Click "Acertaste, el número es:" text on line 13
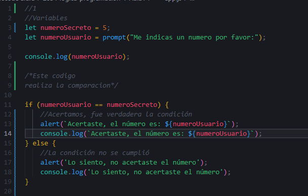 (x=114, y=124)
